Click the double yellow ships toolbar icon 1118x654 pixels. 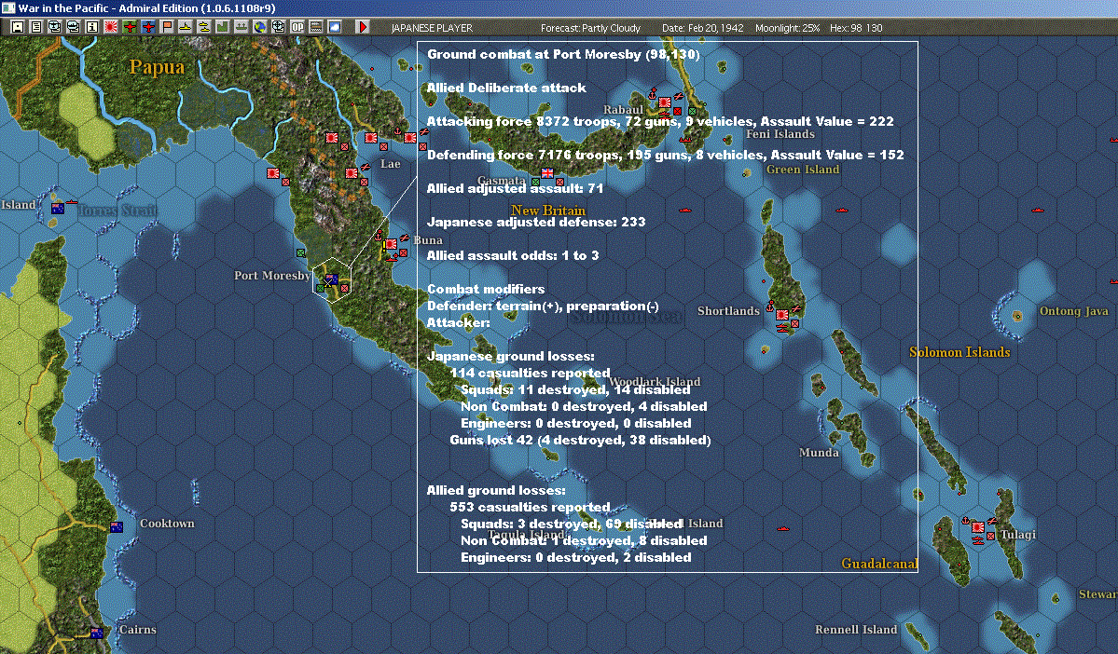point(203,27)
